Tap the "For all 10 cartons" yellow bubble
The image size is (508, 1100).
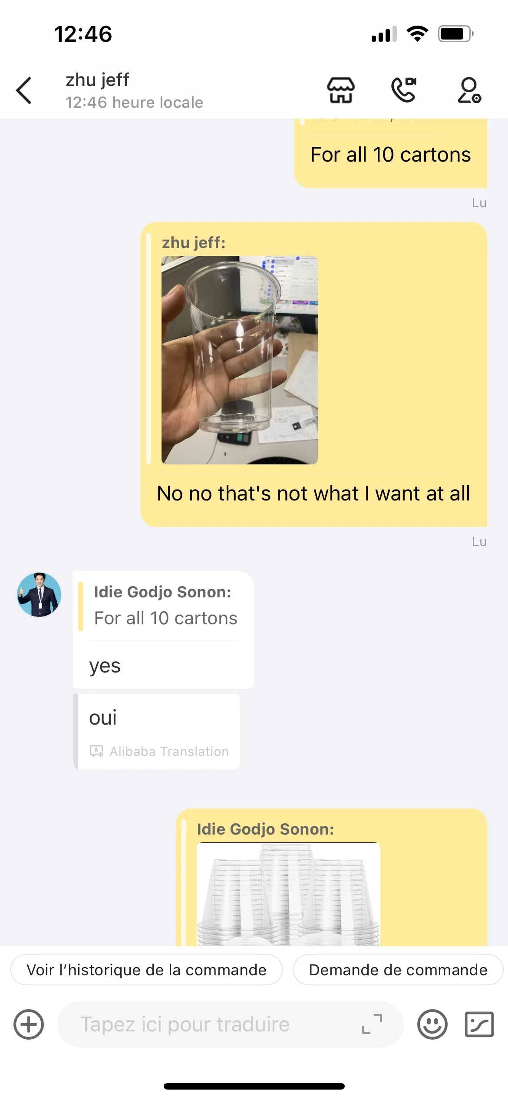(391, 154)
